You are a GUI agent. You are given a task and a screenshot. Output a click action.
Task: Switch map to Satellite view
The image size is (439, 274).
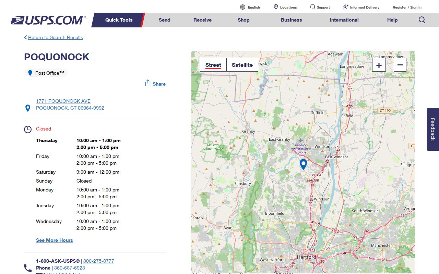click(242, 65)
